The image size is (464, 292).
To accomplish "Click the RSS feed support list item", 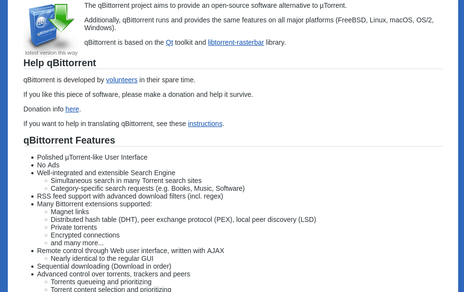I will coord(130,196).
